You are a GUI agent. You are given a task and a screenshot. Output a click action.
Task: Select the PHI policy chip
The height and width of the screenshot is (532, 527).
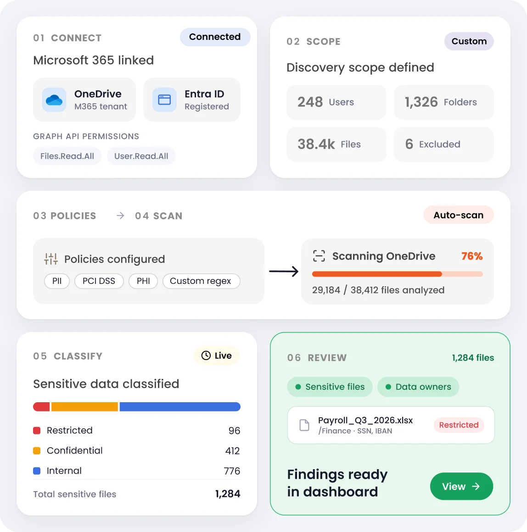[x=143, y=281]
